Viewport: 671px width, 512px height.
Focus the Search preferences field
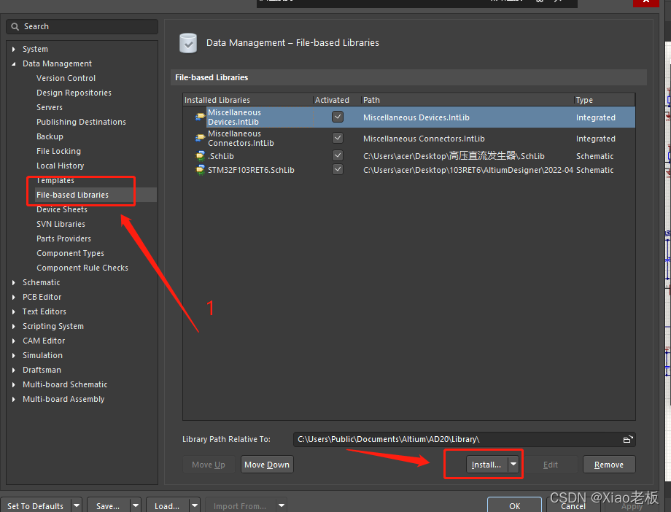(x=82, y=26)
